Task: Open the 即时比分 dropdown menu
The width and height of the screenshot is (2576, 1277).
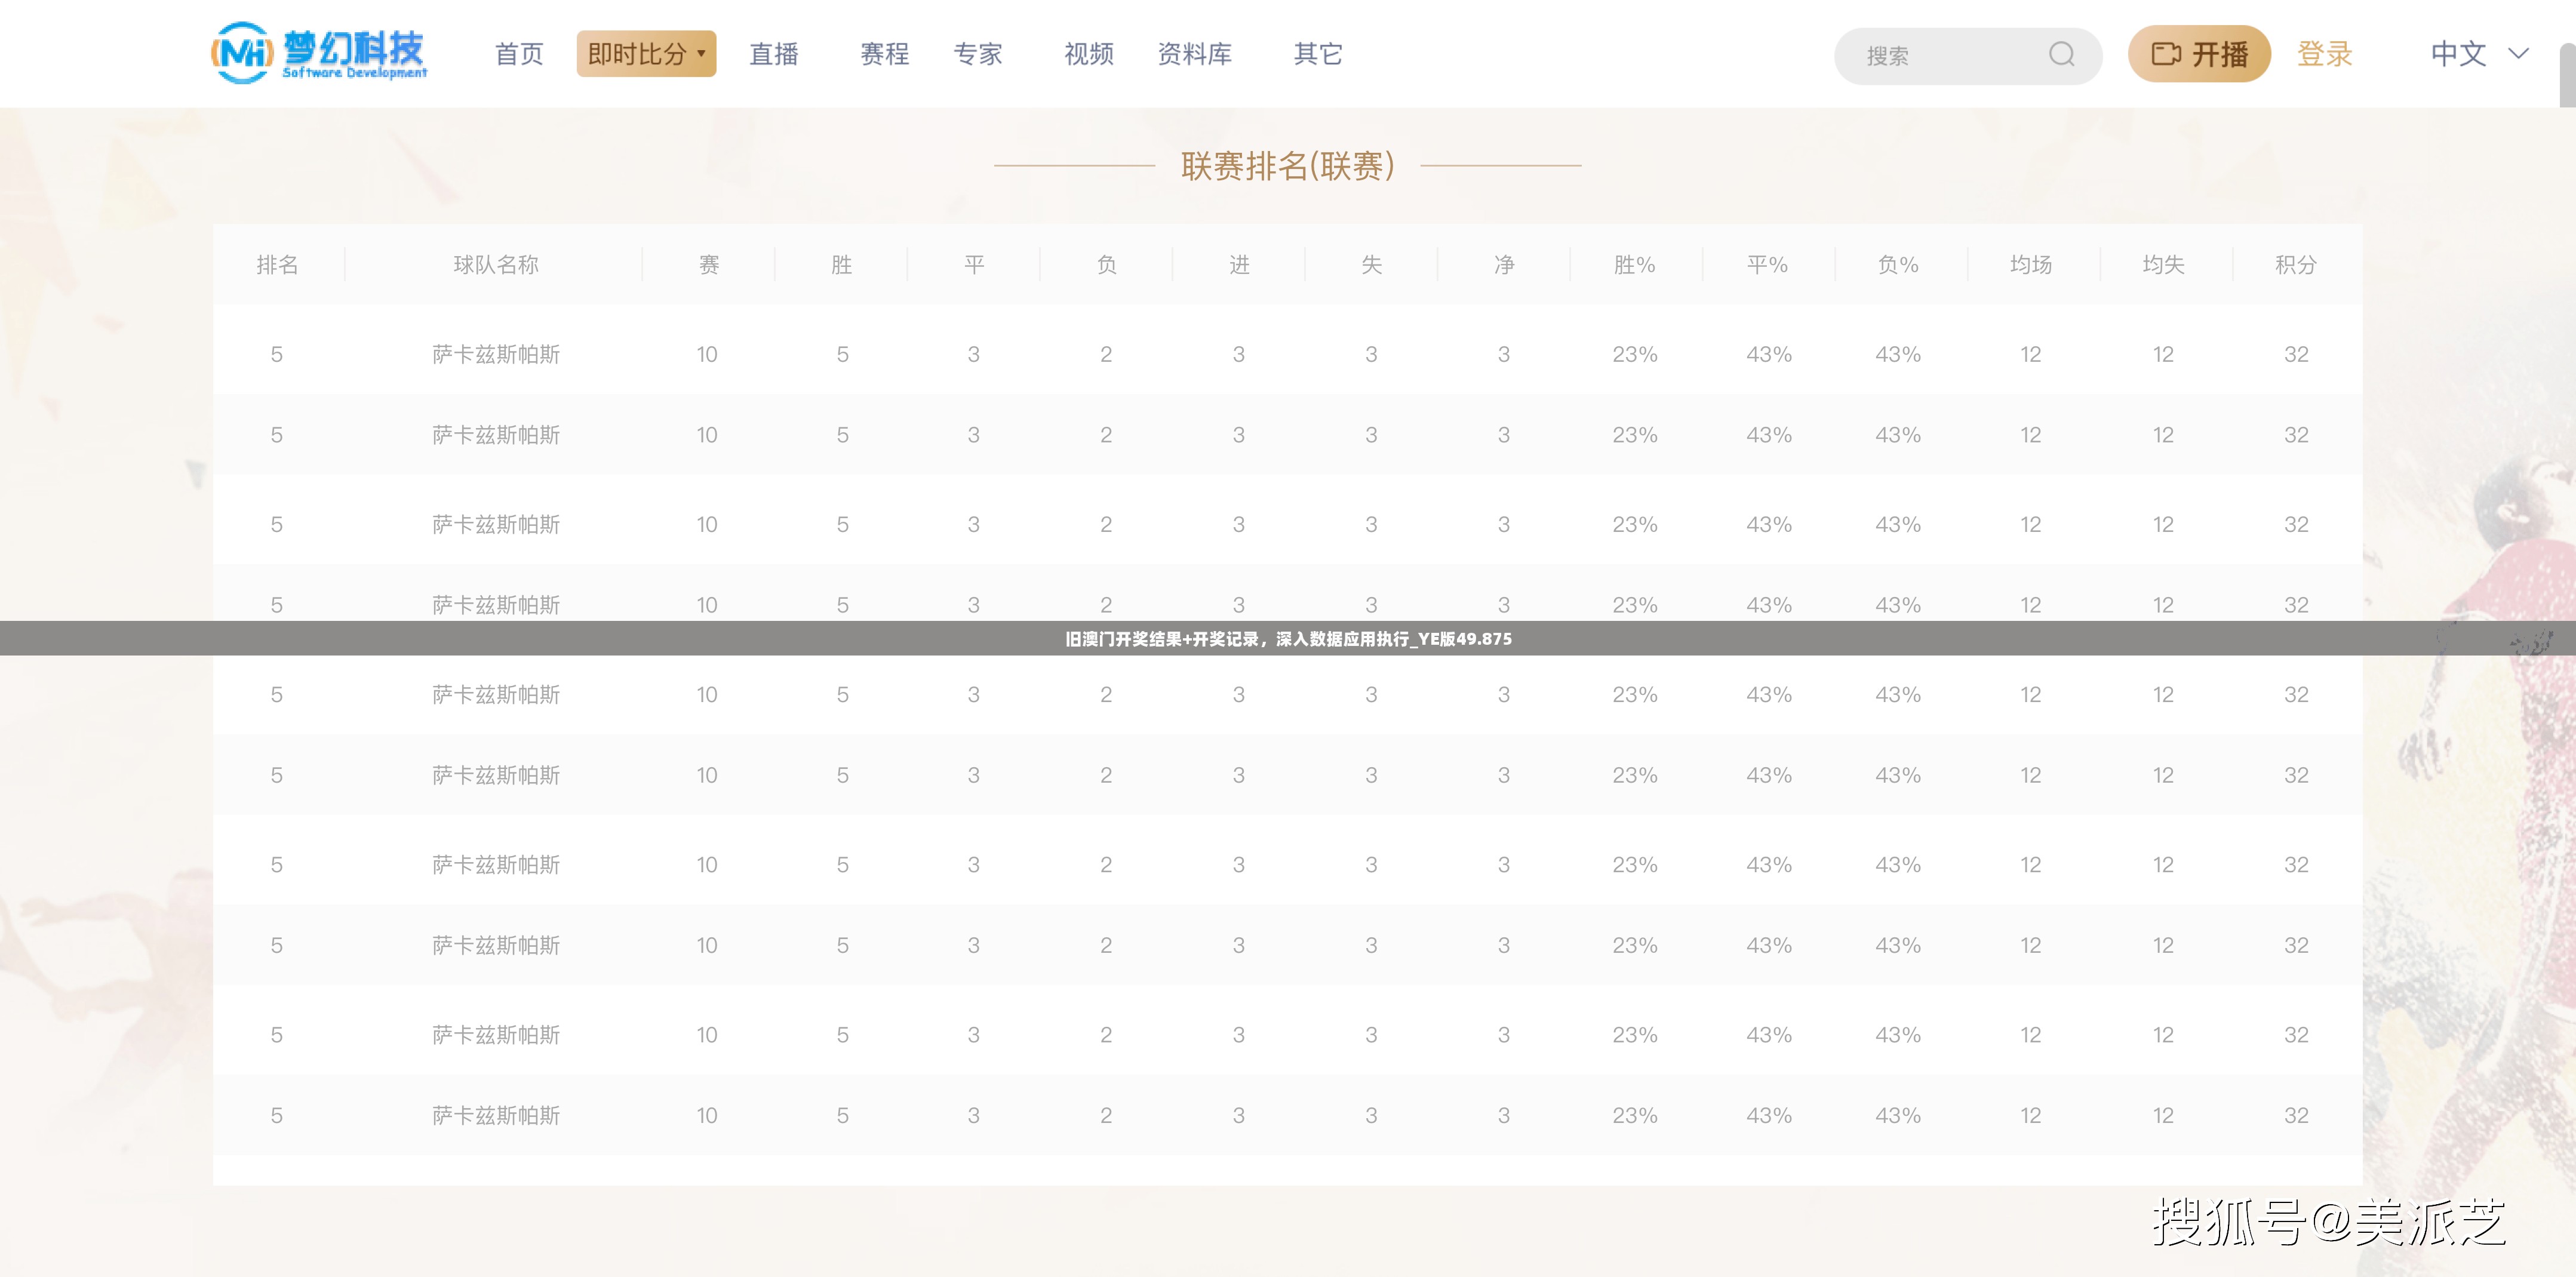Action: coord(646,54)
